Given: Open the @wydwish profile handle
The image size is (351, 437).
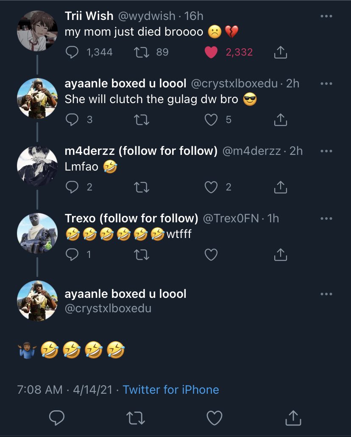Looking at the screenshot, I should (146, 16).
